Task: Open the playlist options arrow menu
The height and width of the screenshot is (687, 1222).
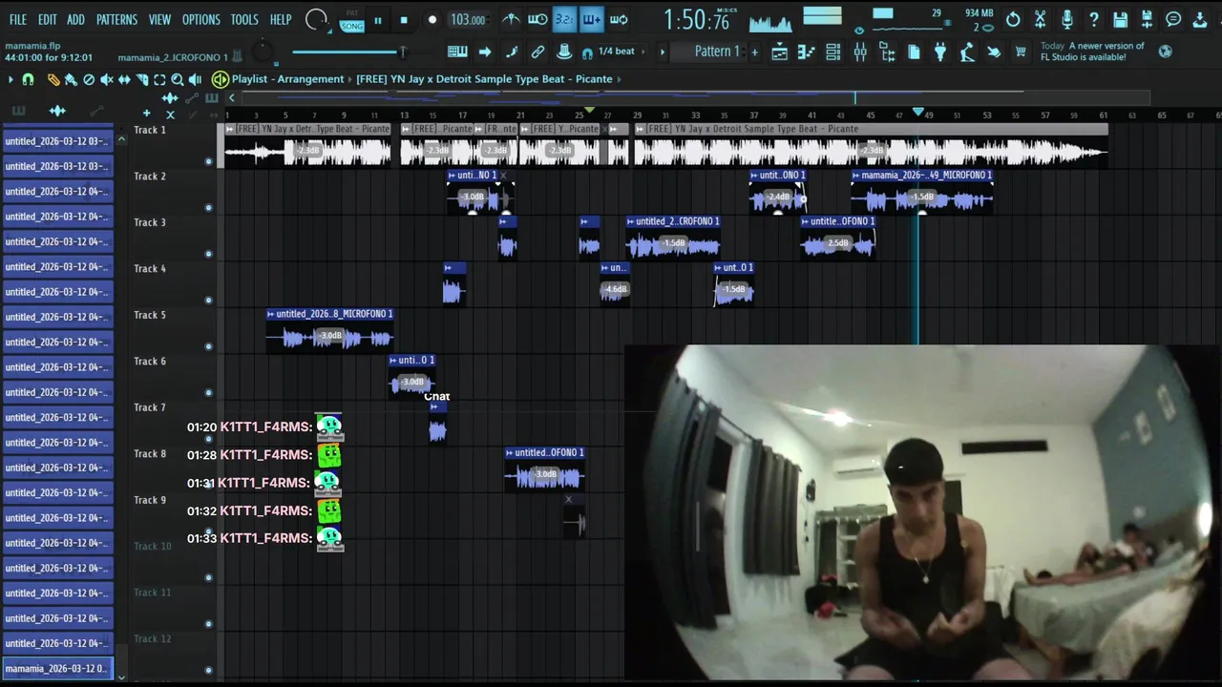Action: [11, 80]
